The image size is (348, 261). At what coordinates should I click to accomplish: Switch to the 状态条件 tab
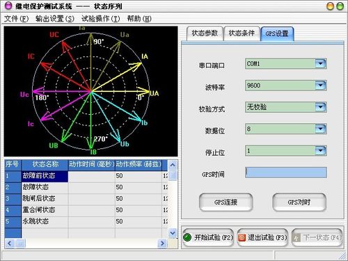point(242,33)
